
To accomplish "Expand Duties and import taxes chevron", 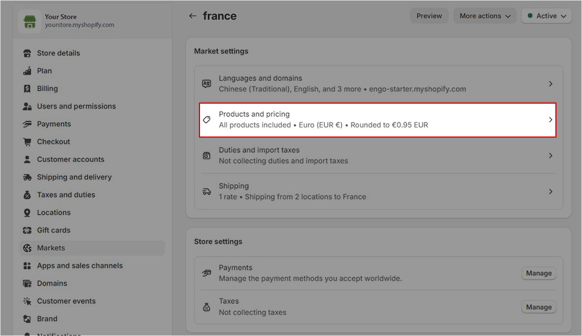I will [550, 155].
